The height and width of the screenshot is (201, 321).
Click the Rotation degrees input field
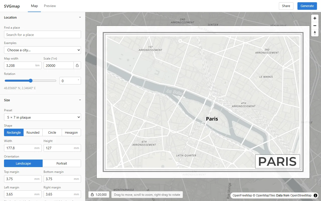[70, 81]
